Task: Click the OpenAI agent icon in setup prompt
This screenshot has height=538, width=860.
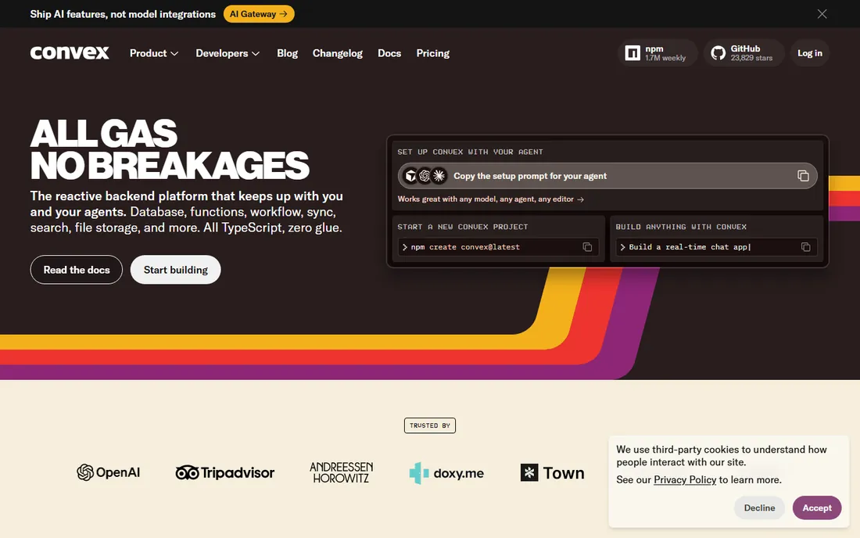Action: (x=425, y=175)
